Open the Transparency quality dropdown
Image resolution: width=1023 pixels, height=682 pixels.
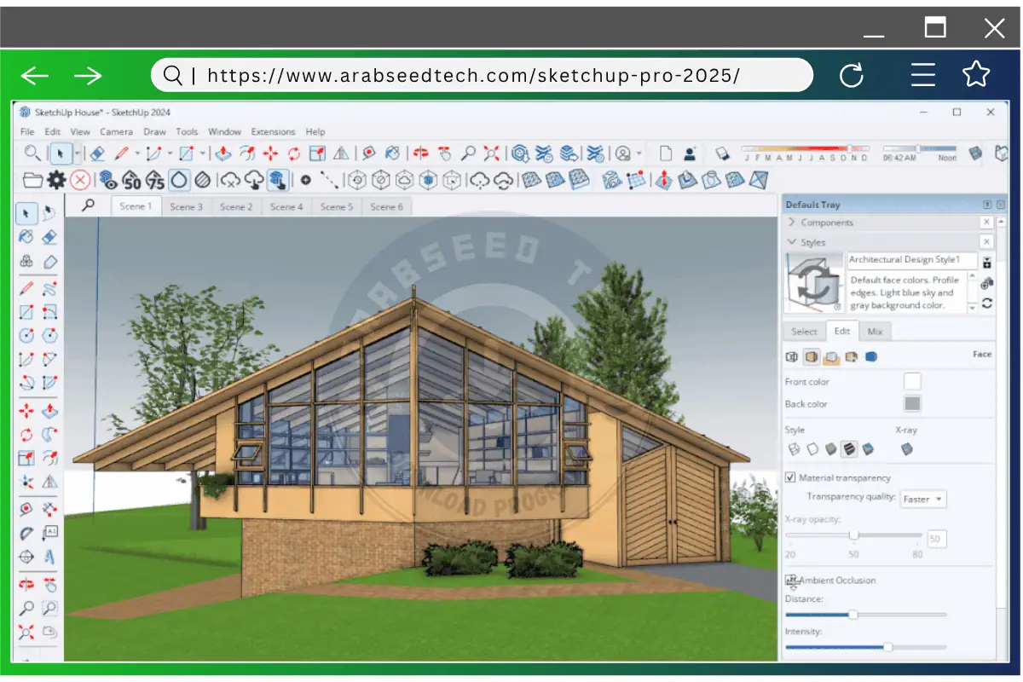click(923, 499)
